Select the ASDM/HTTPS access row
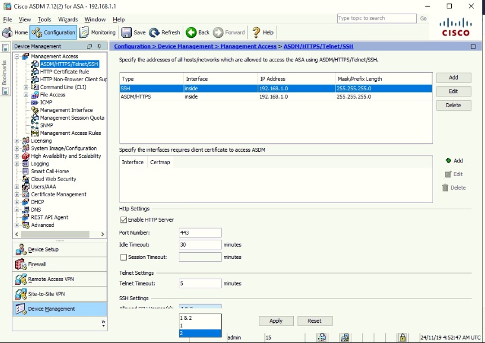485x343 pixels. pos(276,97)
